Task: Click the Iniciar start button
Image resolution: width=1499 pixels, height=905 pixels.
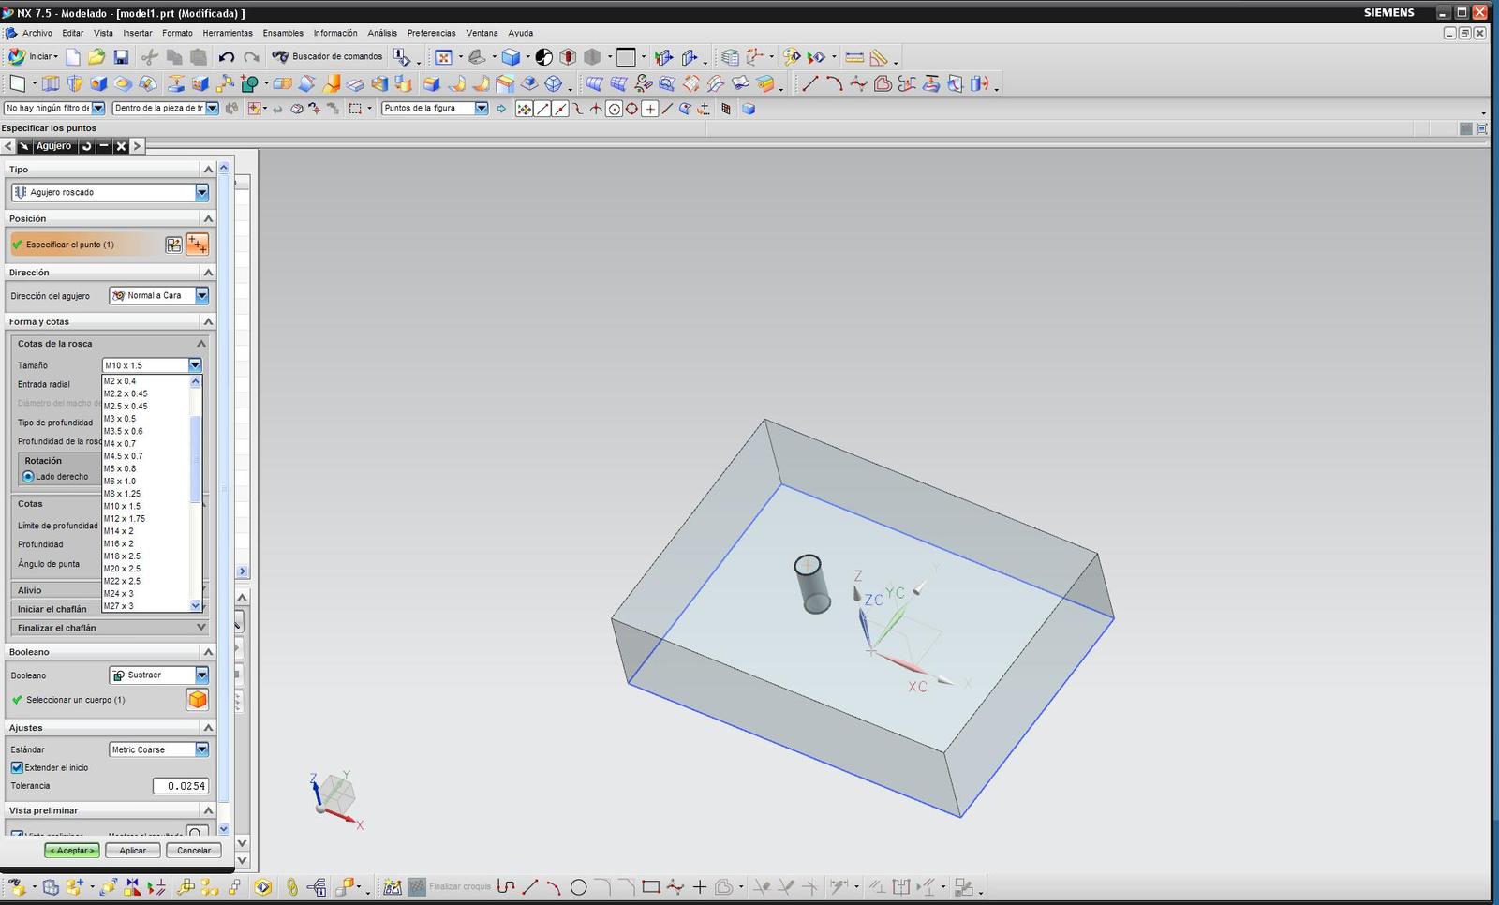Action: coord(34,56)
